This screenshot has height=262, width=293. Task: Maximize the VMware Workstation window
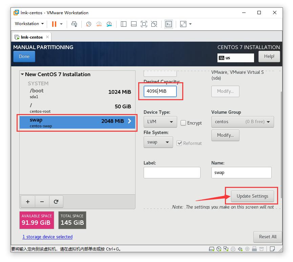pyautogui.click(x=259, y=13)
